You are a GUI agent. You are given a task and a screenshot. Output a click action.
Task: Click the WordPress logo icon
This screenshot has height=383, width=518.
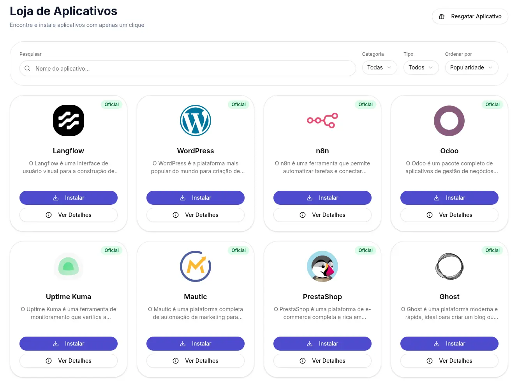pos(196,121)
